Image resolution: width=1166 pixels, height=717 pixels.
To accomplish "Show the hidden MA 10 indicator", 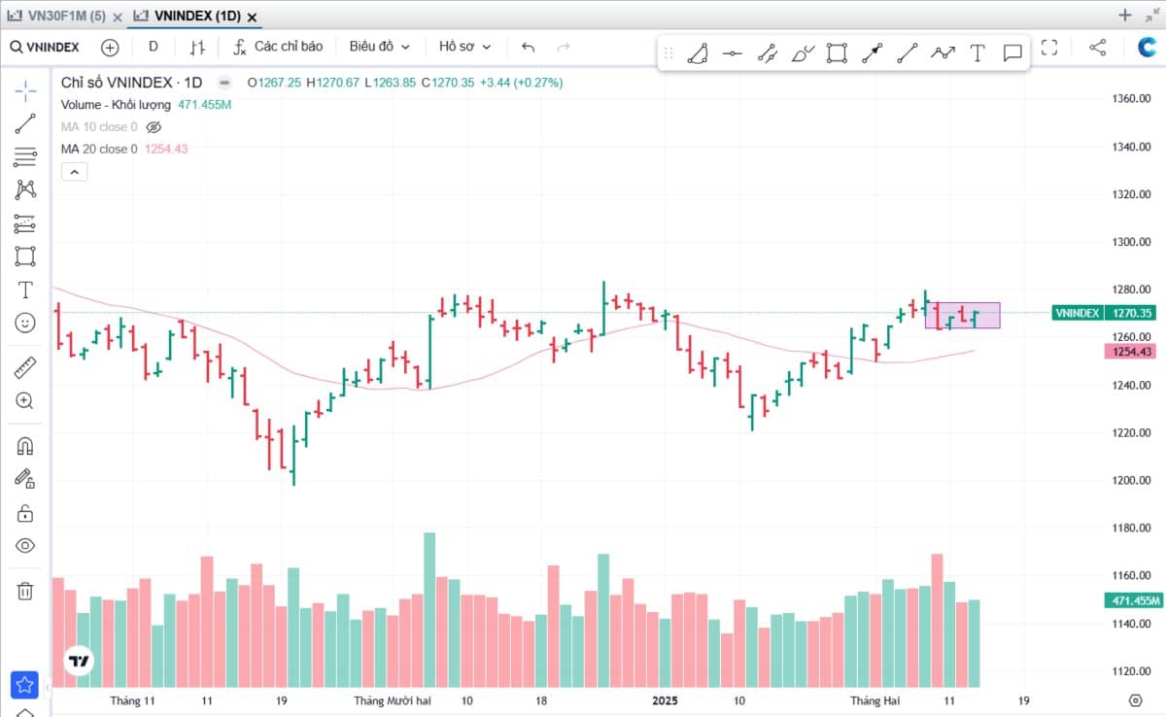I will tap(153, 126).
